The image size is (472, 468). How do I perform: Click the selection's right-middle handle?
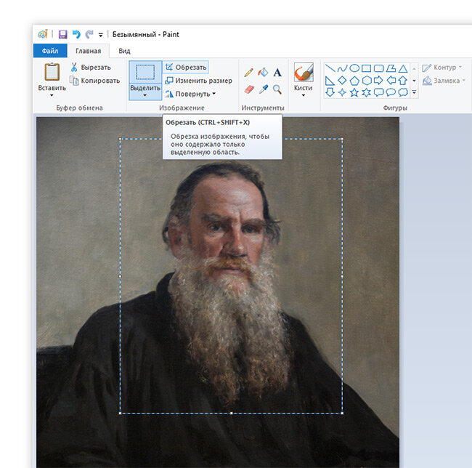click(342, 276)
